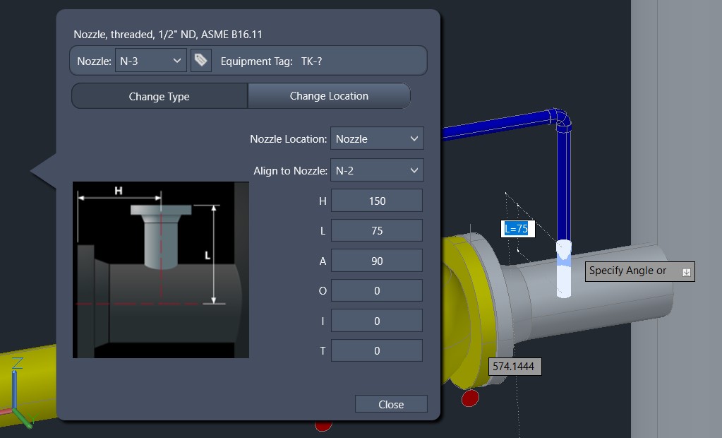The height and width of the screenshot is (438, 722).
Task: Click the Close button
Action: point(391,404)
